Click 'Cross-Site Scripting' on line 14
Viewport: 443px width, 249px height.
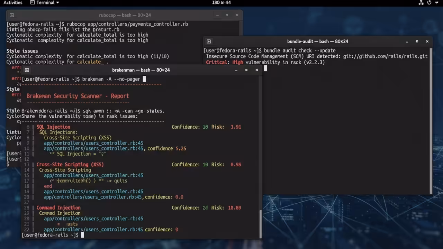(65, 170)
